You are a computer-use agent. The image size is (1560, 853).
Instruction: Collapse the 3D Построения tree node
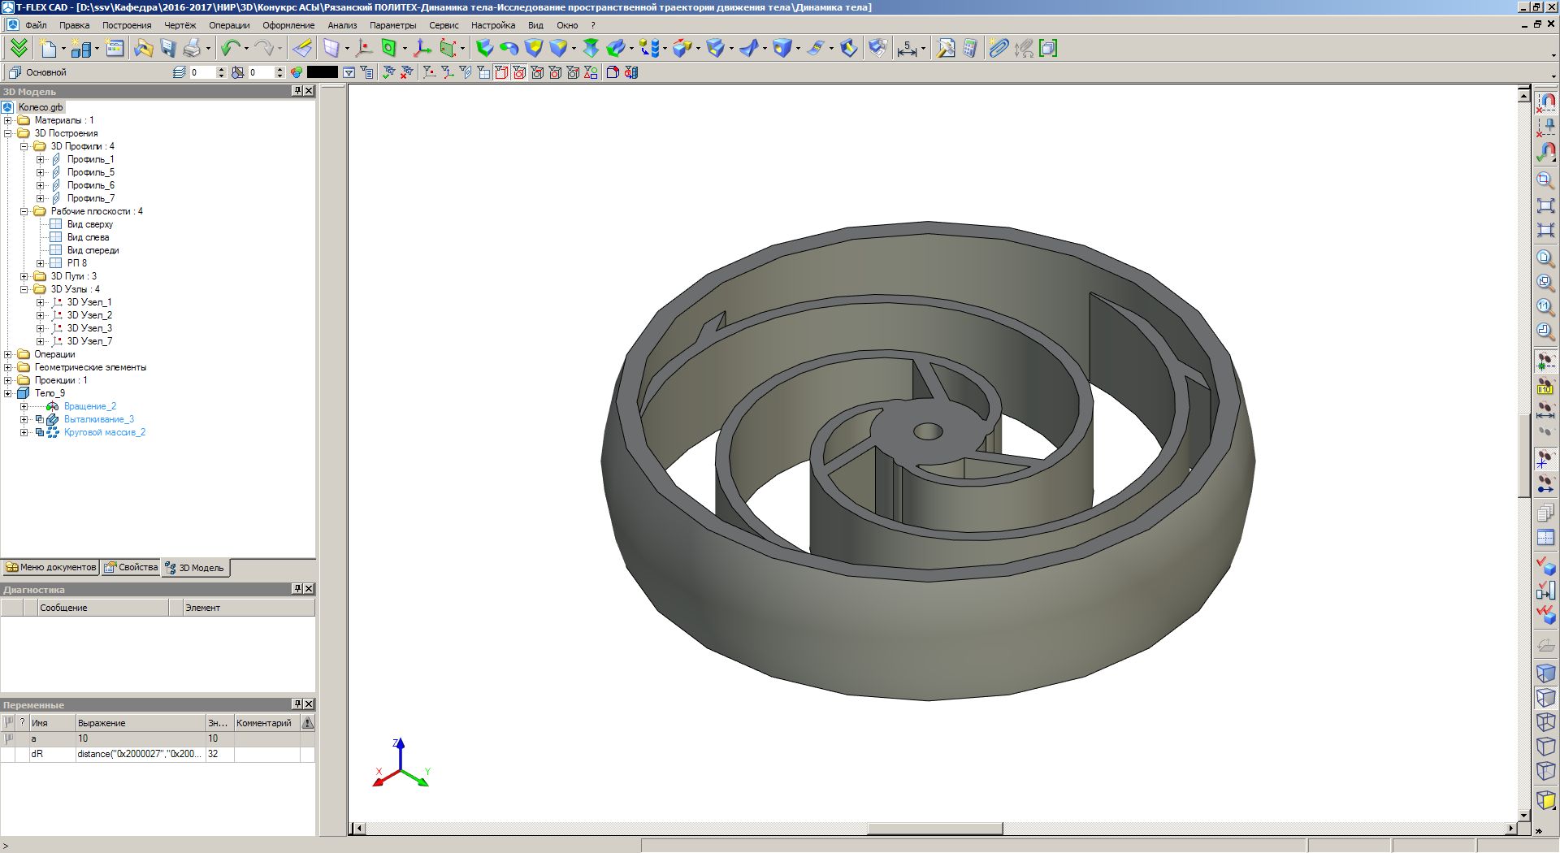click(8, 133)
